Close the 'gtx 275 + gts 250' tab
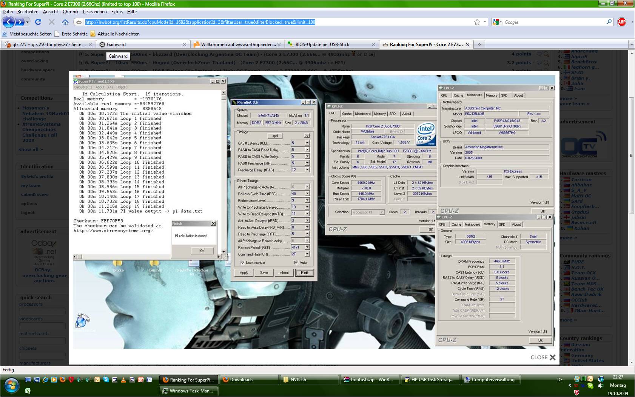 point(90,45)
